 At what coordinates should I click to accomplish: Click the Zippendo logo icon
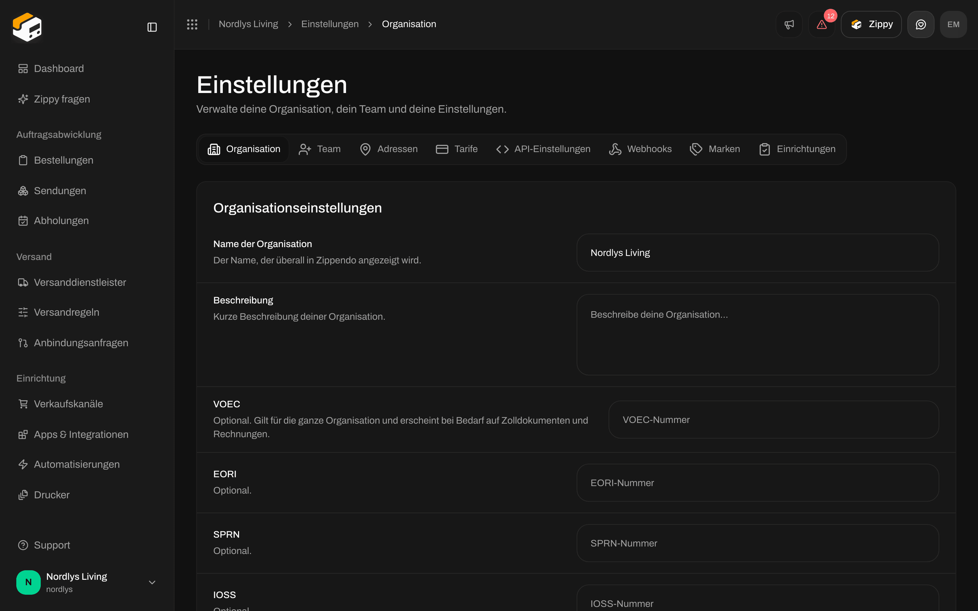[x=27, y=27]
